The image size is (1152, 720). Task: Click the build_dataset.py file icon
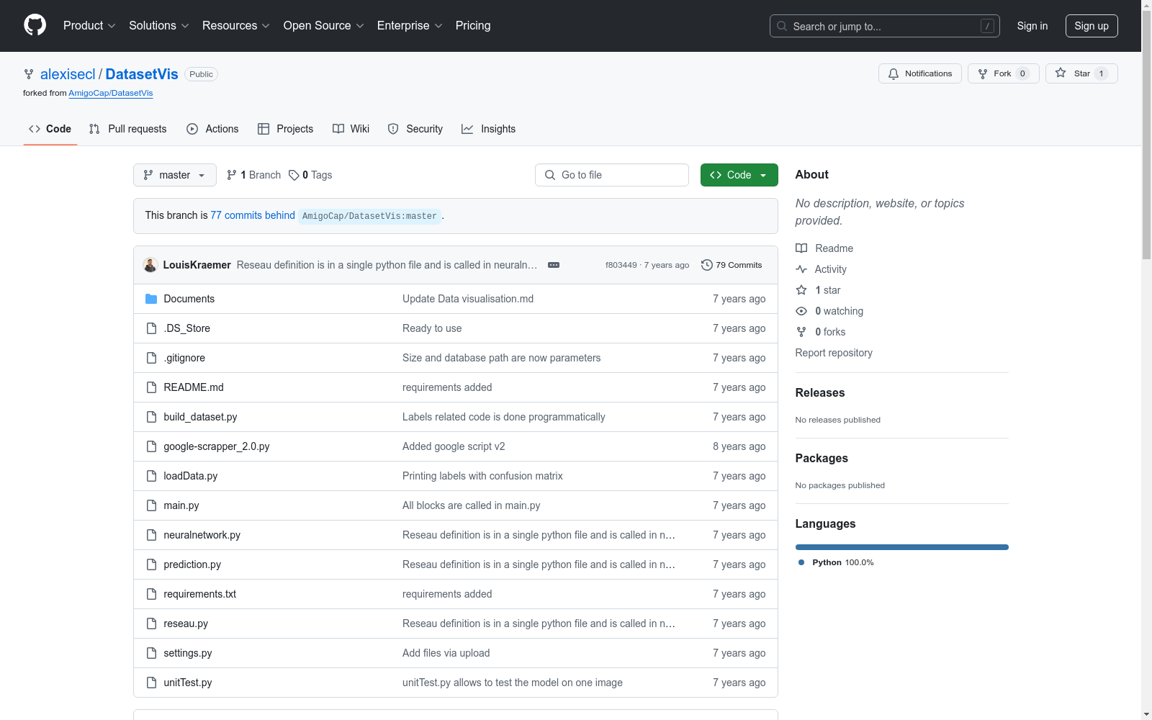click(151, 417)
